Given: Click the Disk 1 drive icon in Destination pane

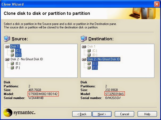Looking at the screenshot, I should coord(84,47).
